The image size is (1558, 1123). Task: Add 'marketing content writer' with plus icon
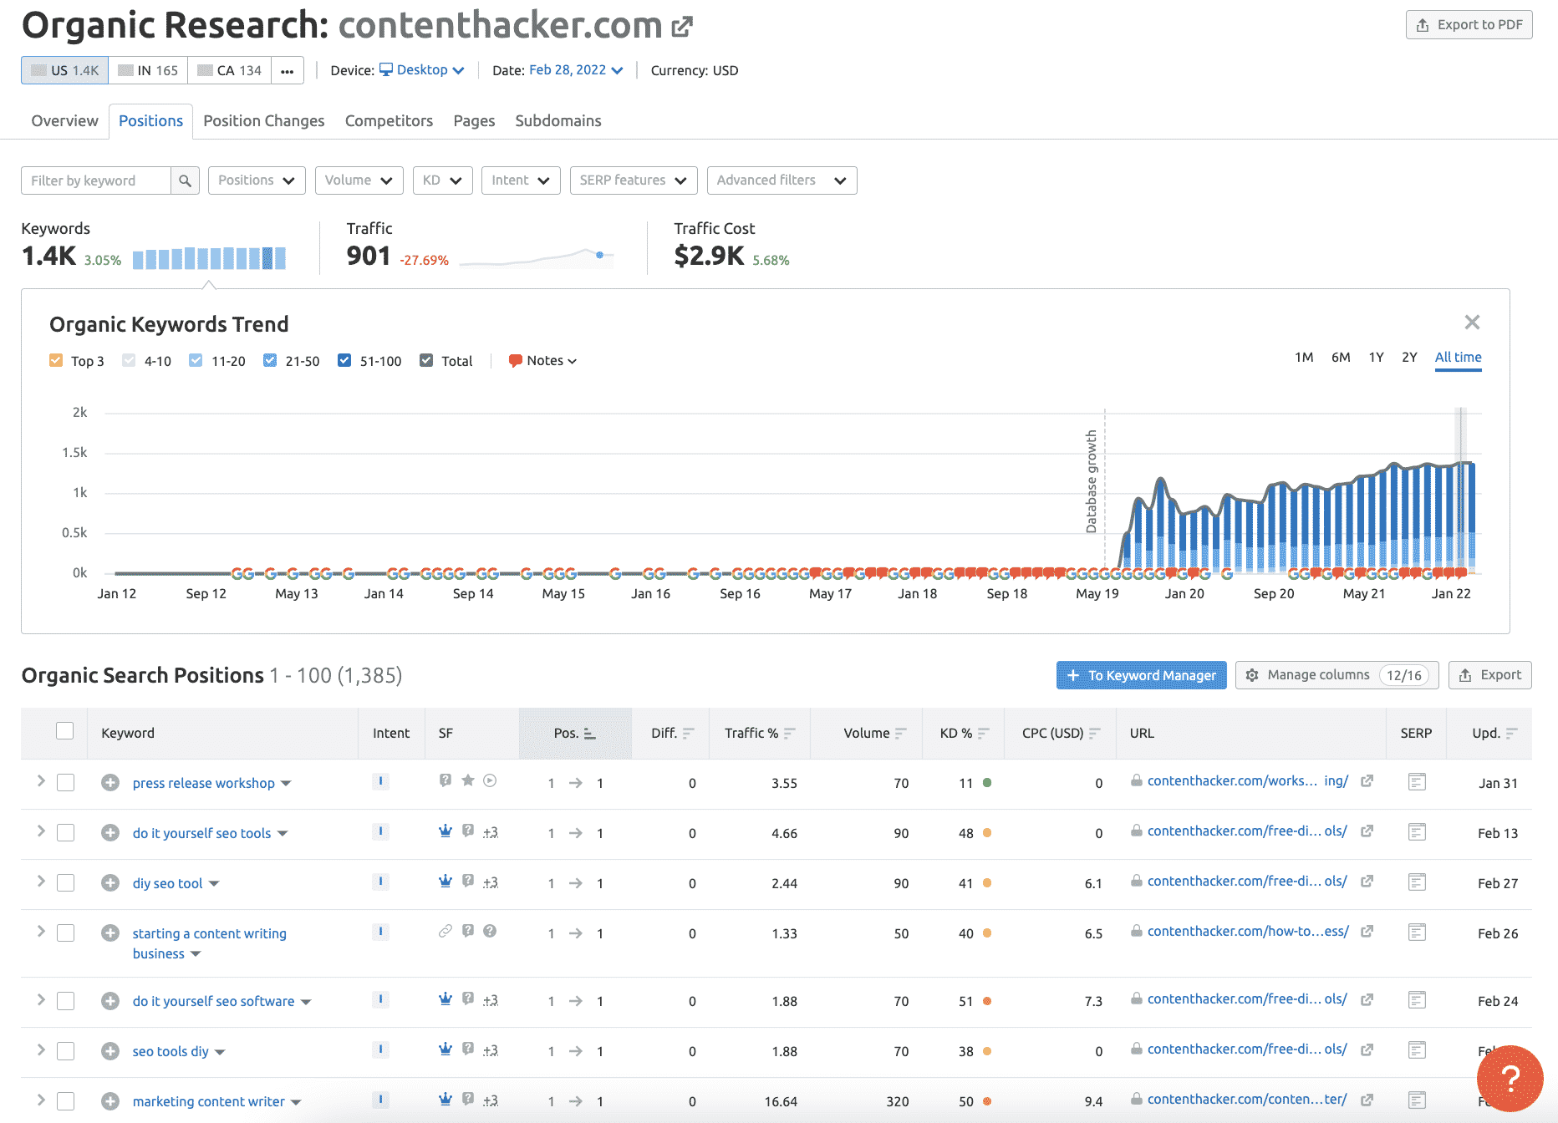(x=110, y=1101)
